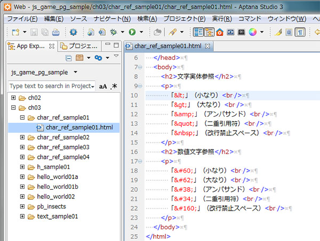Image resolution: width=320 pixels, height=241 pixels.
Task: Open the コマンド menu
Action: (250, 19)
